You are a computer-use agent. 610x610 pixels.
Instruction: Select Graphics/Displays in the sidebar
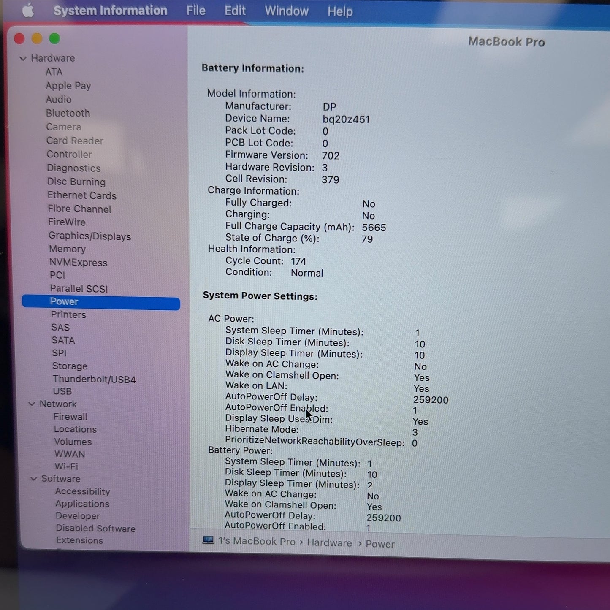pyautogui.click(x=90, y=236)
